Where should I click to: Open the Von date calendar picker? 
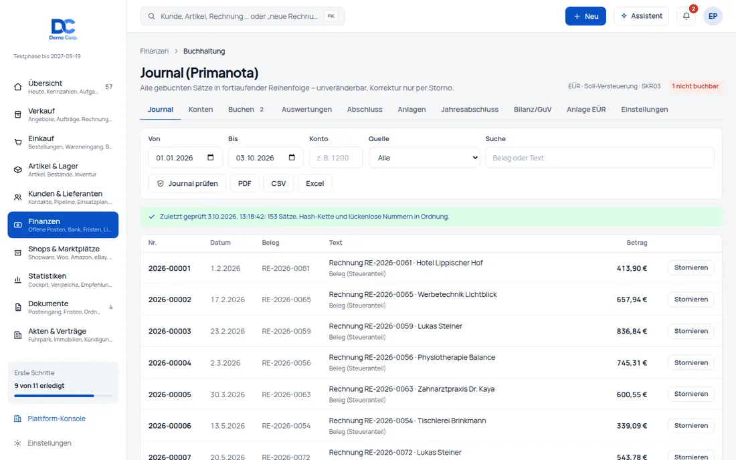coord(210,158)
